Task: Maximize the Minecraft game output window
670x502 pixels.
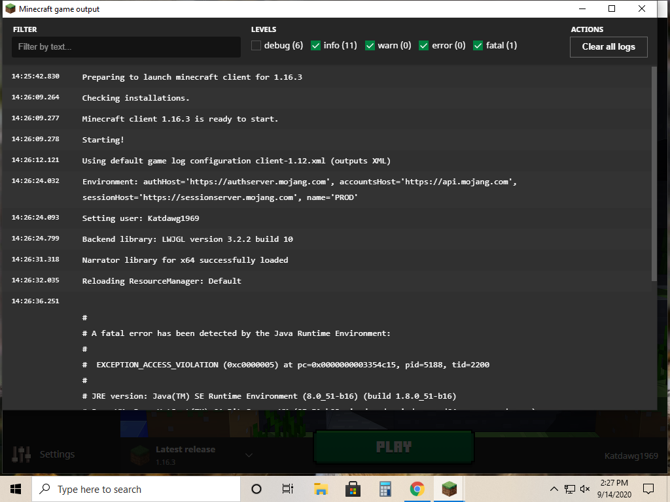Action: click(x=612, y=8)
